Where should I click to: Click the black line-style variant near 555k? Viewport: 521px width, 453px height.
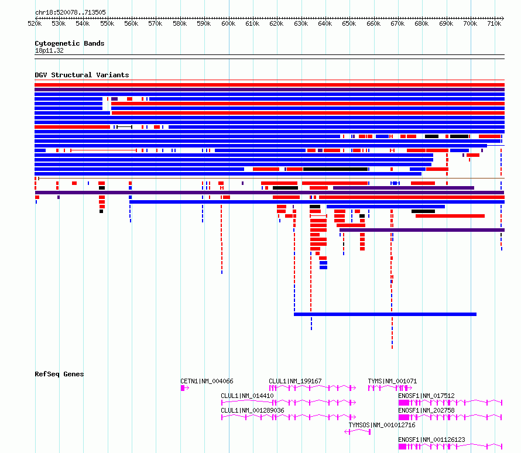[124, 127]
